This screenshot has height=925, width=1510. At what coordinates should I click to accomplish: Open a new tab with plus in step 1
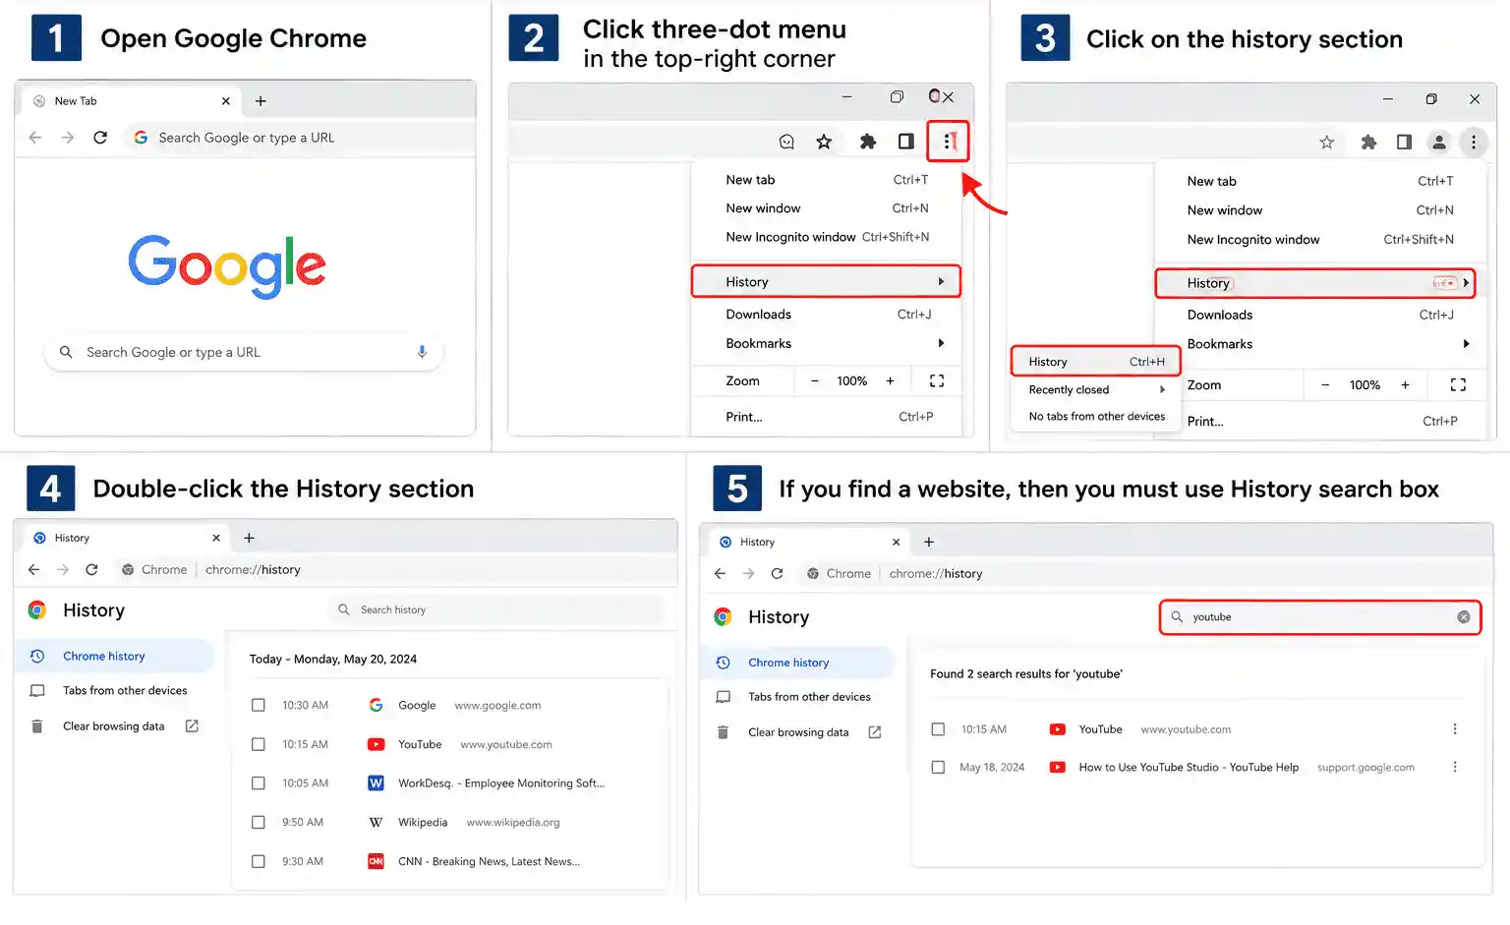click(261, 101)
